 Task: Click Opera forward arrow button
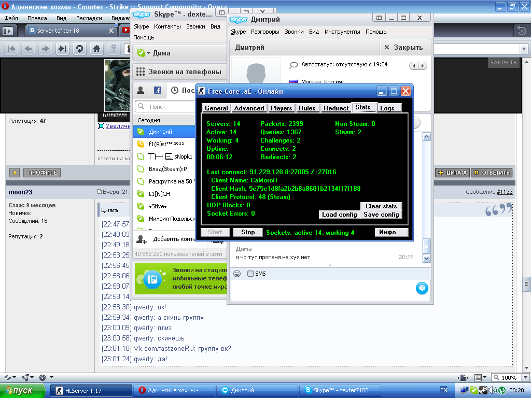(x=45, y=49)
